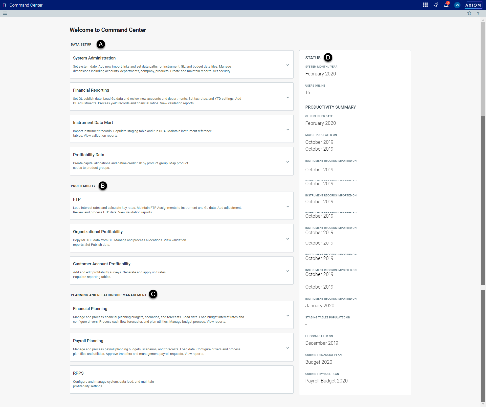Expand the FTP card

(288, 207)
